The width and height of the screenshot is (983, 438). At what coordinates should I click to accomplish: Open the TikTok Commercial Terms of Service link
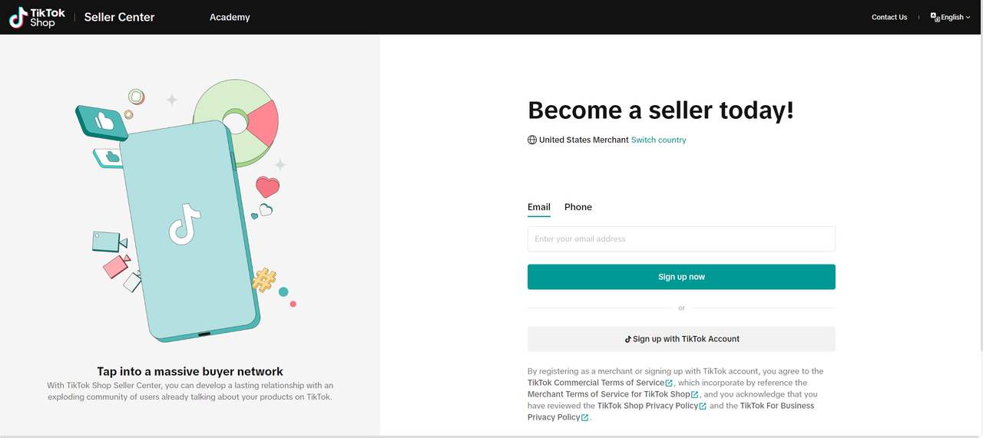click(595, 383)
